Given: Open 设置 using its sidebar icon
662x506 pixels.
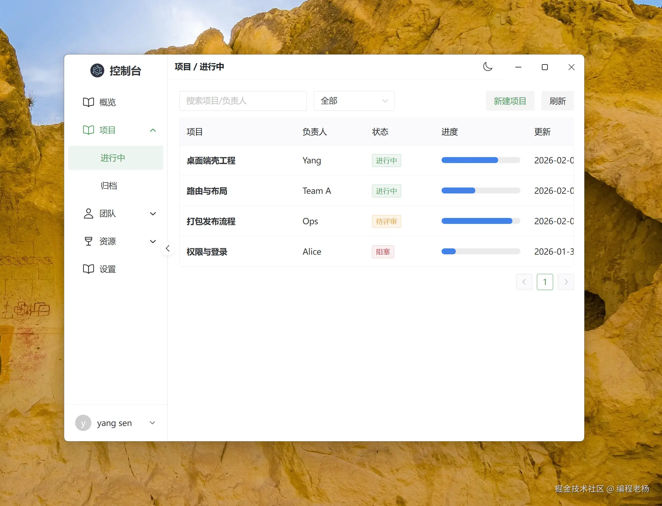Looking at the screenshot, I should [88, 269].
